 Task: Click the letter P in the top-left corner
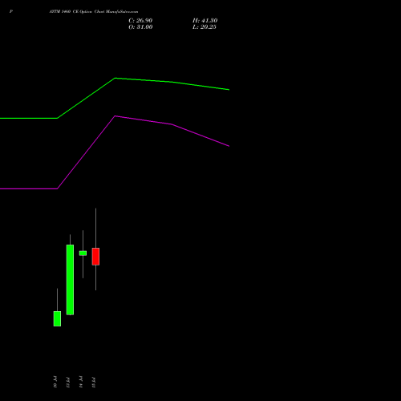pos(11,11)
